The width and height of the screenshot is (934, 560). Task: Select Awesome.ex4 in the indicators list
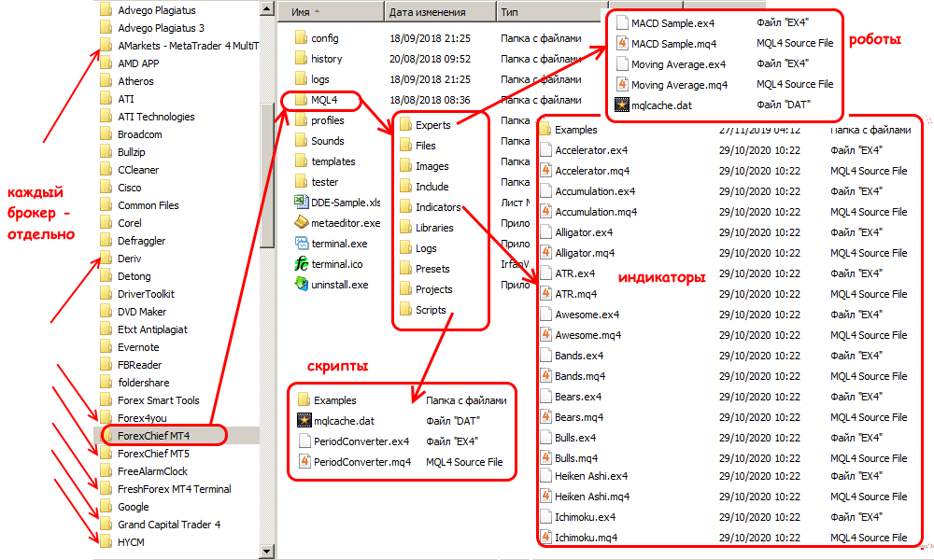click(x=587, y=315)
